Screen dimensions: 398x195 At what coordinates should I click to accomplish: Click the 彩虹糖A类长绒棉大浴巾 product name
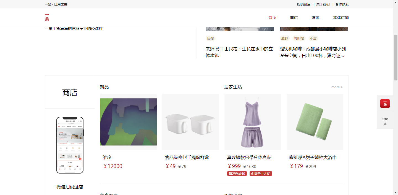pos(313,158)
